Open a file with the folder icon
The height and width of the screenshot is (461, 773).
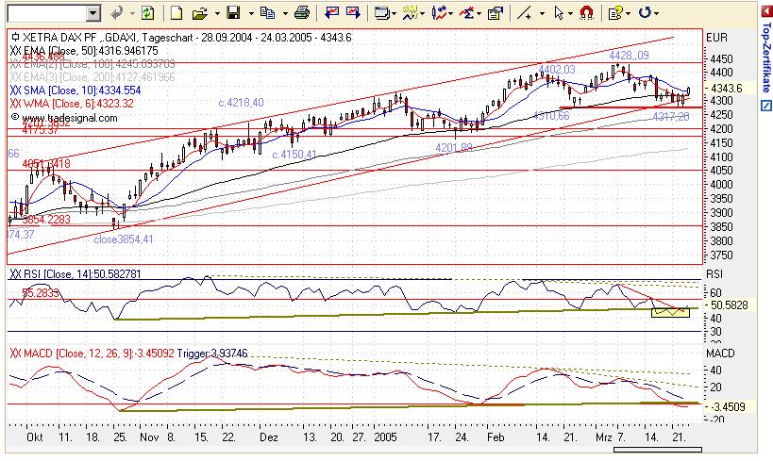(200, 13)
